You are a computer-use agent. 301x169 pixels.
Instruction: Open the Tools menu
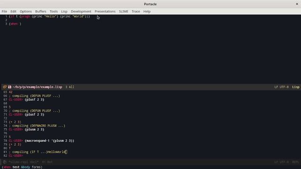(x=54, y=11)
